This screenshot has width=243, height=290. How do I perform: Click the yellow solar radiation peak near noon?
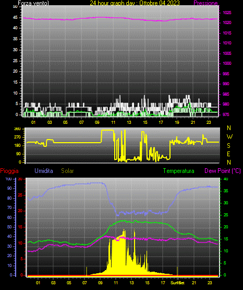click(124, 230)
